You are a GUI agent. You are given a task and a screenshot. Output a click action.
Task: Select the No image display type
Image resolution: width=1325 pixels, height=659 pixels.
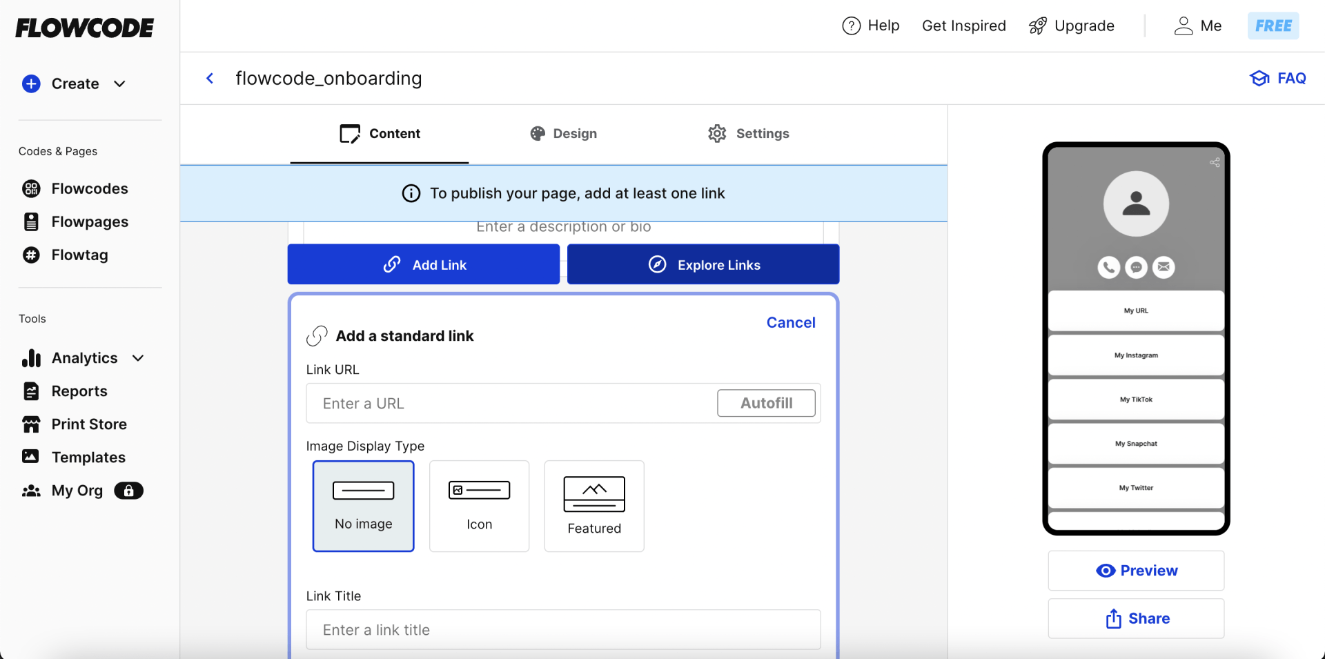click(x=364, y=506)
